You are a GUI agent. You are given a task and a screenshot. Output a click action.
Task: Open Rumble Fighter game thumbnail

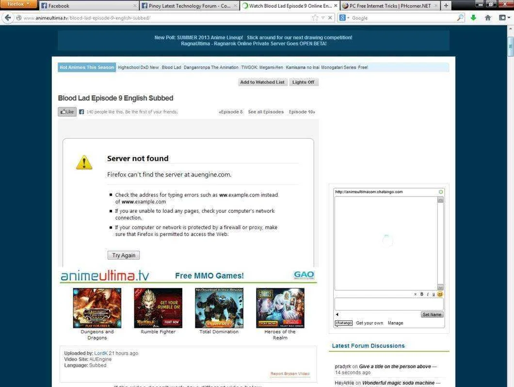[x=158, y=308]
